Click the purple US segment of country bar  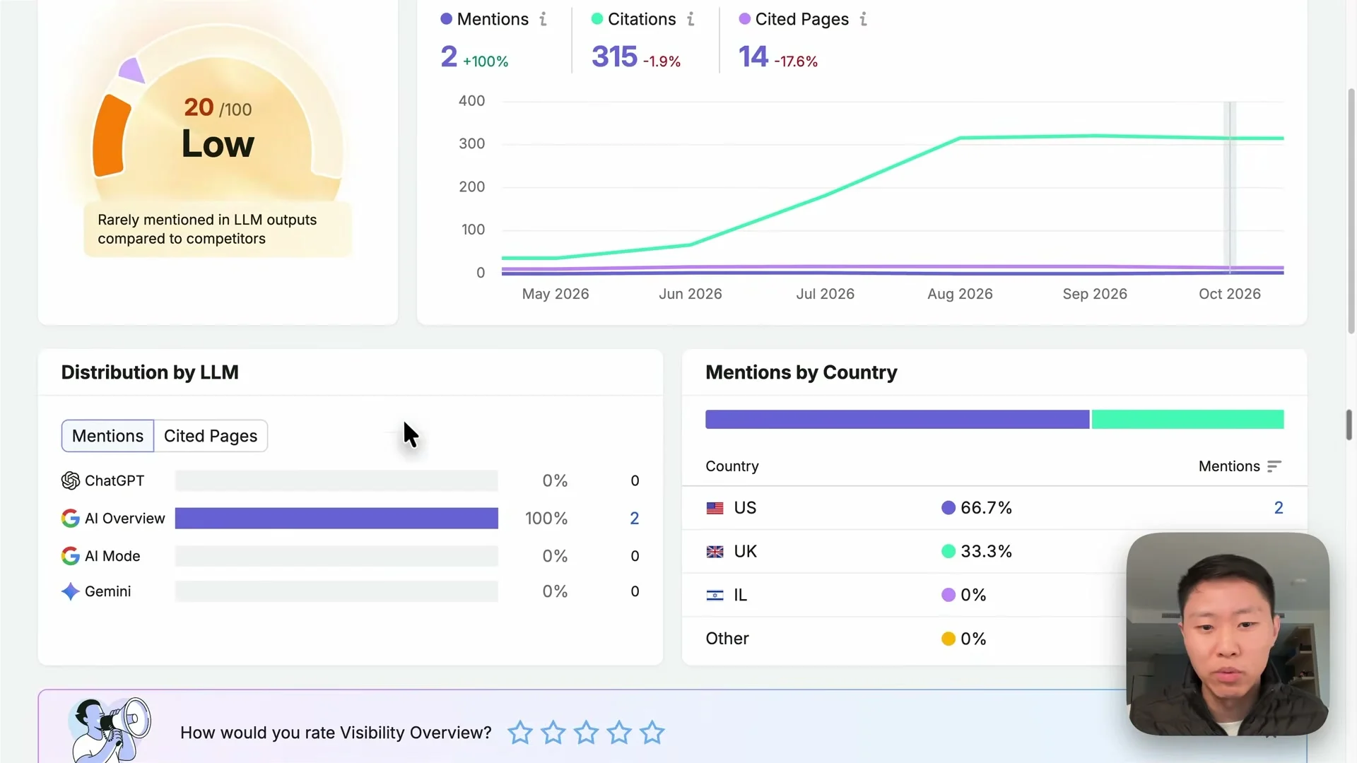(x=897, y=420)
